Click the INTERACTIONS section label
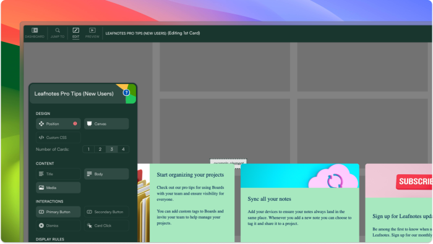Screen dimensions: 433x244 (x=49, y=201)
